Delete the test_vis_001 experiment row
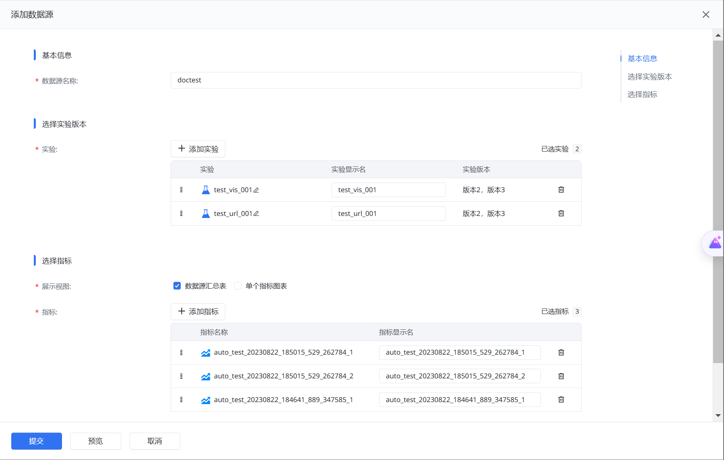Image resolution: width=724 pixels, height=460 pixels. click(x=561, y=189)
